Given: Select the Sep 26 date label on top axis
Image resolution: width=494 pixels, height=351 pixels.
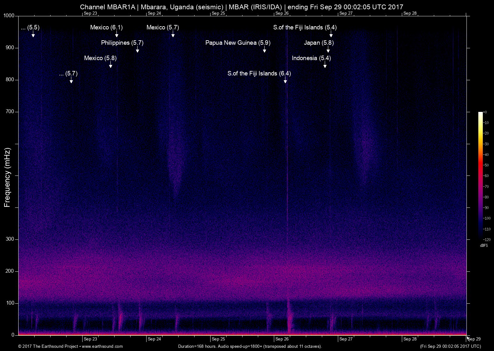Looking at the screenshot, I should click(282, 13).
